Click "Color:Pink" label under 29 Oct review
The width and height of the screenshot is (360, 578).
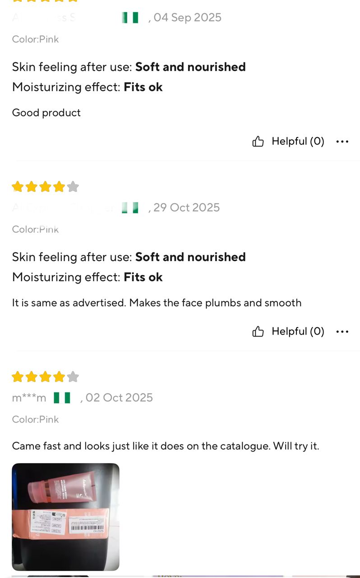(35, 229)
